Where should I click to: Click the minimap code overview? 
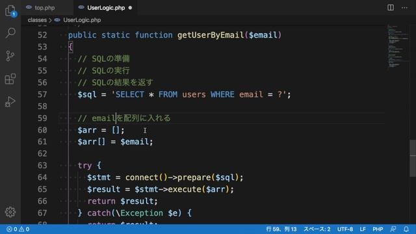397,46
